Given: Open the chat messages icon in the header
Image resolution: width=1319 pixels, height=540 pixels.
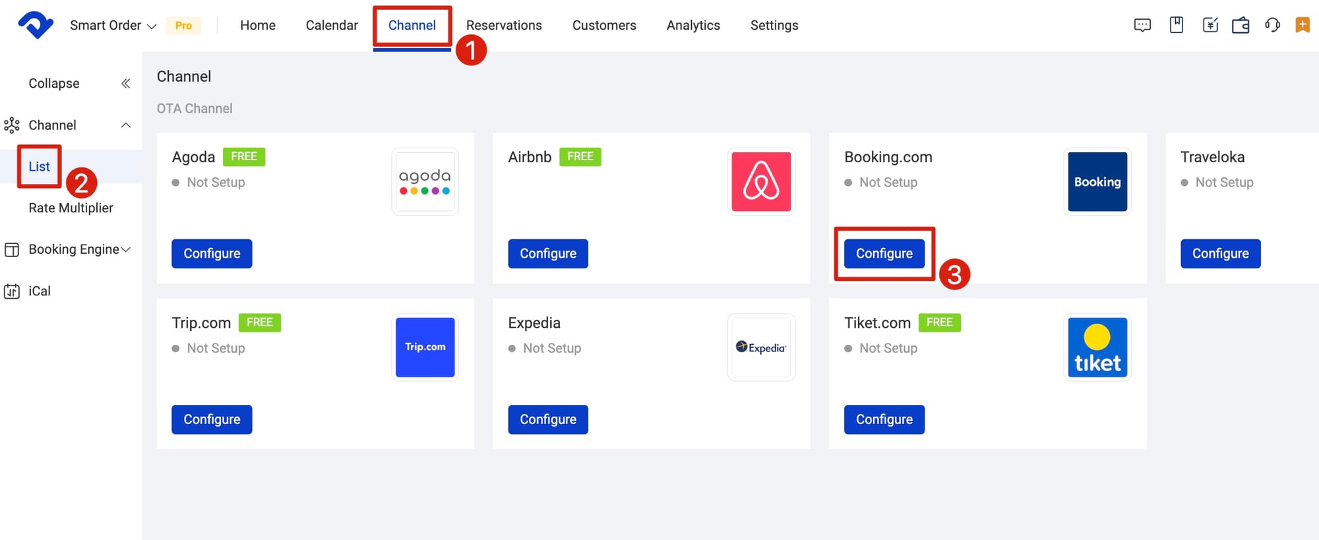Looking at the screenshot, I should click(1142, 25).
